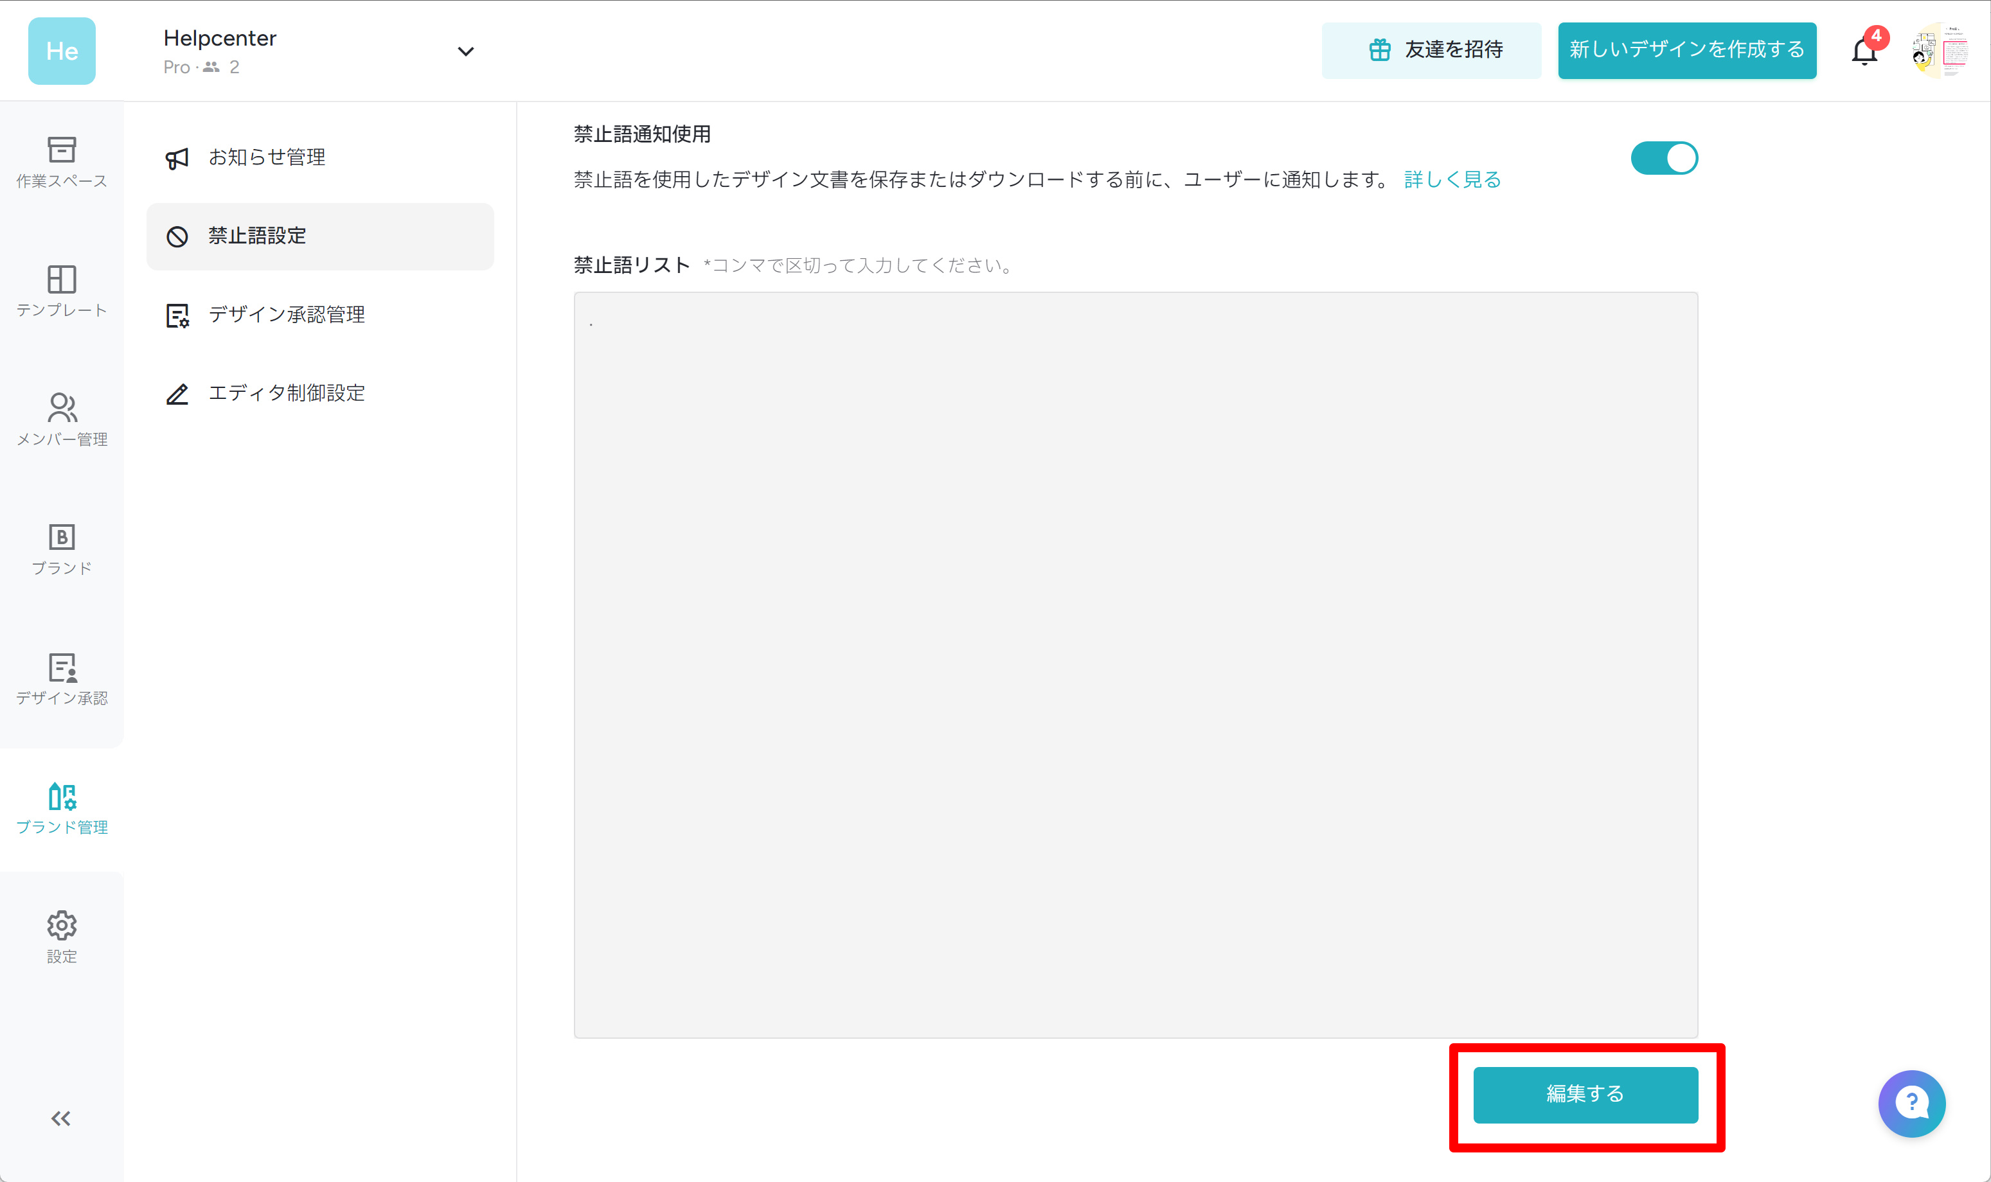Image resolution: width=1991 pixels, height=1182 pixels.
Task: Open the notification bell
Action: [1864, 52]
